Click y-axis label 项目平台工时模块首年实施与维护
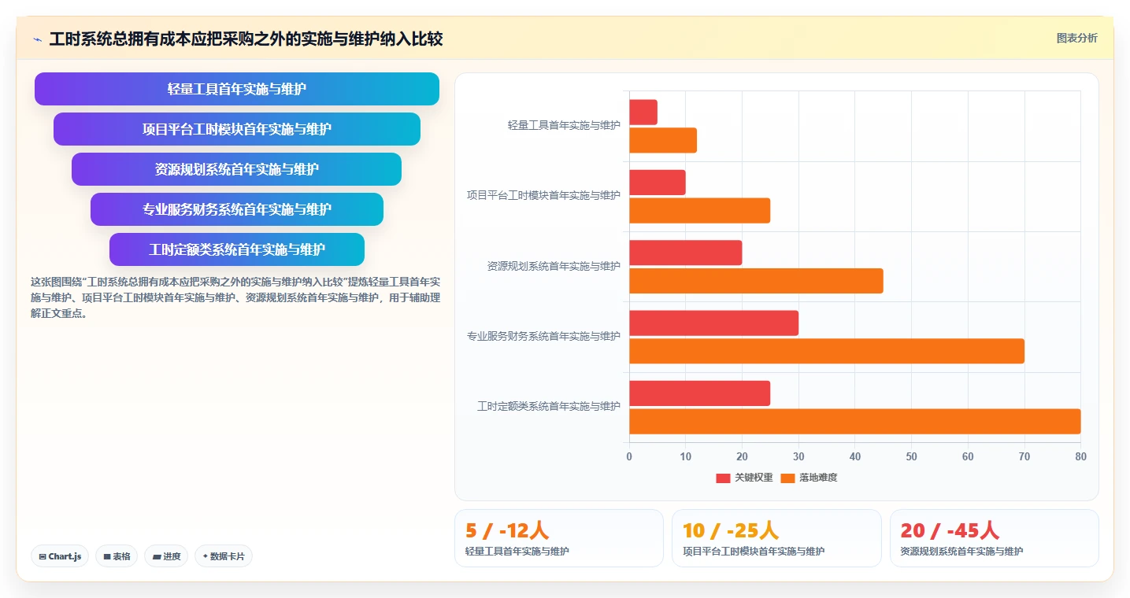 click(543, 195)
